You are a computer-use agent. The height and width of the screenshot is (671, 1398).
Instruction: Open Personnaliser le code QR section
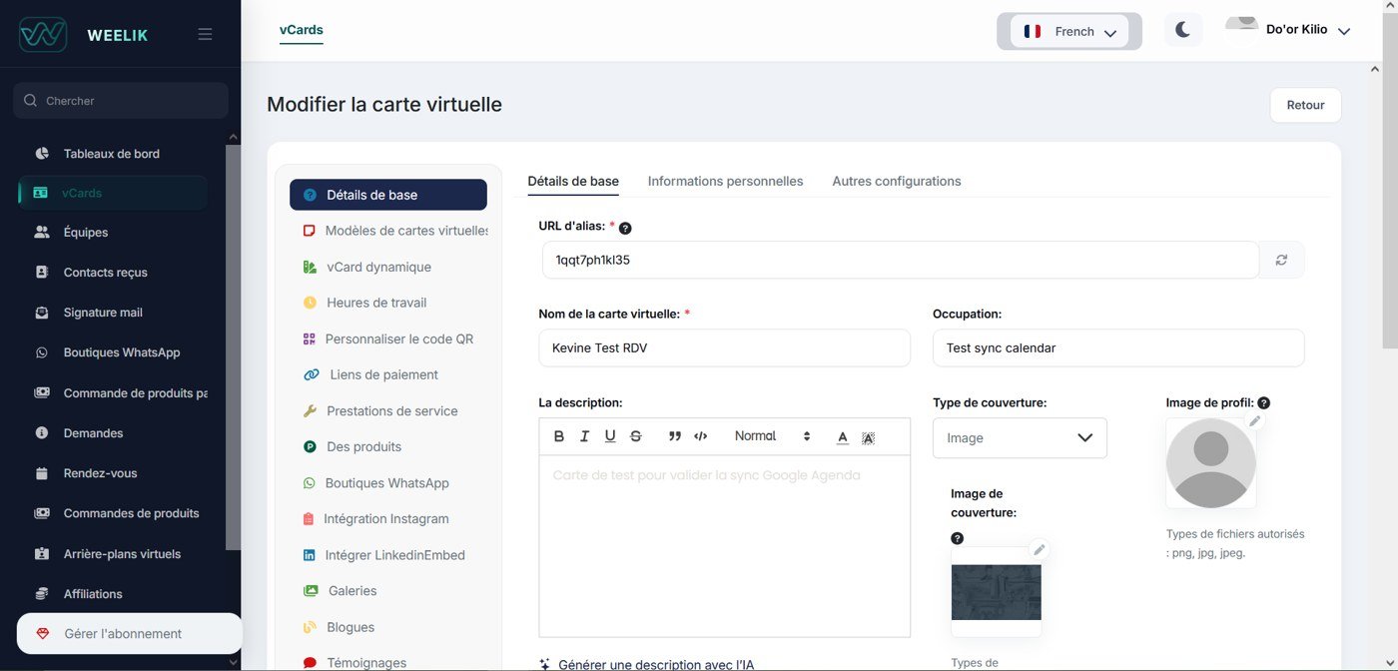pyautogui.click(x=388, y=338)
